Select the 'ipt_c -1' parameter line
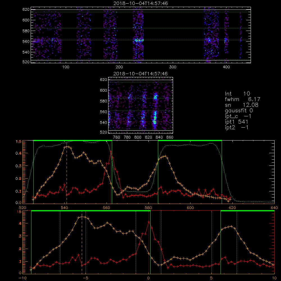This screenshot has width=281, height=281. point(238,116)
